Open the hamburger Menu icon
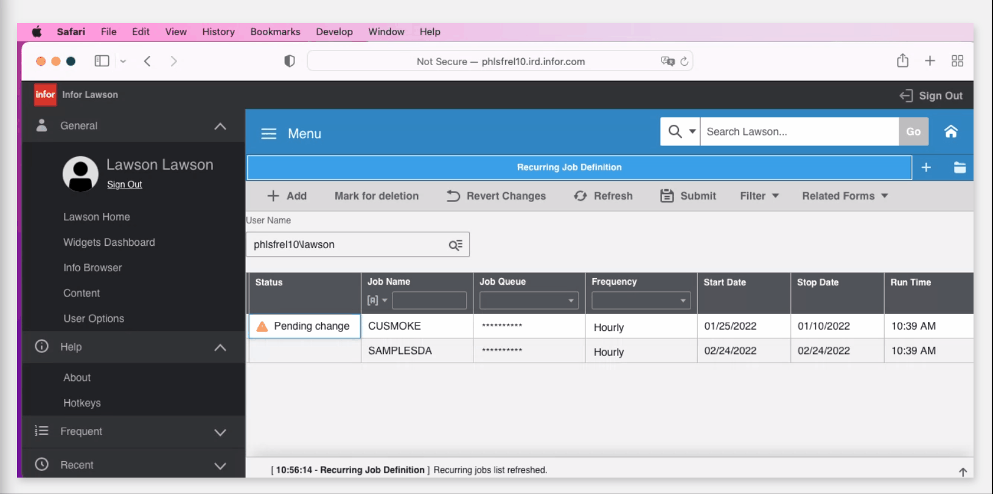Viewport: 993px width, 494px height. pos(269,134)
